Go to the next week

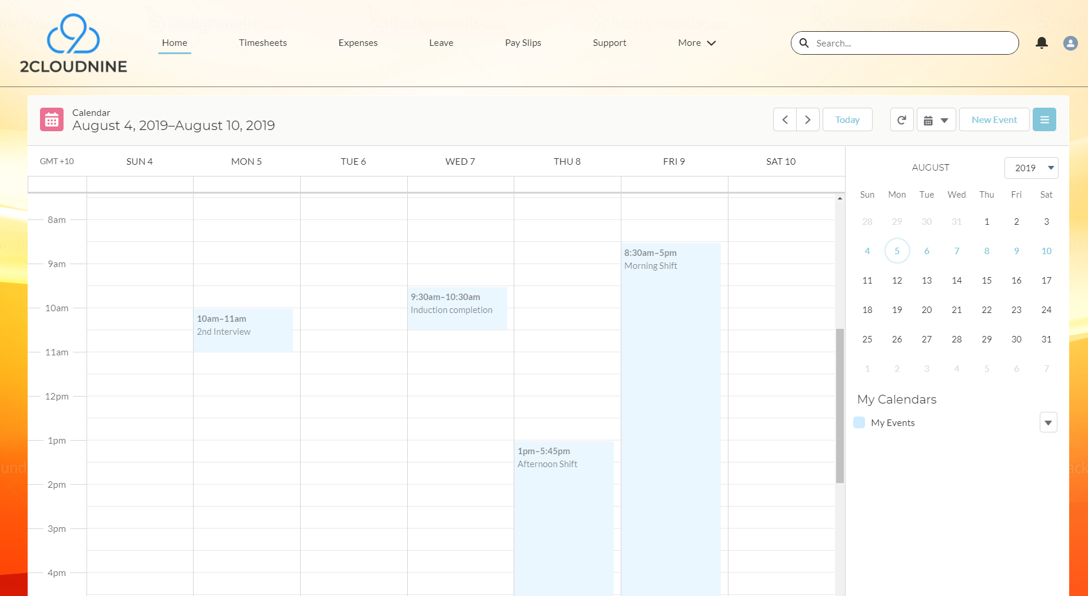pyautogui.click(x=808, y=120)
